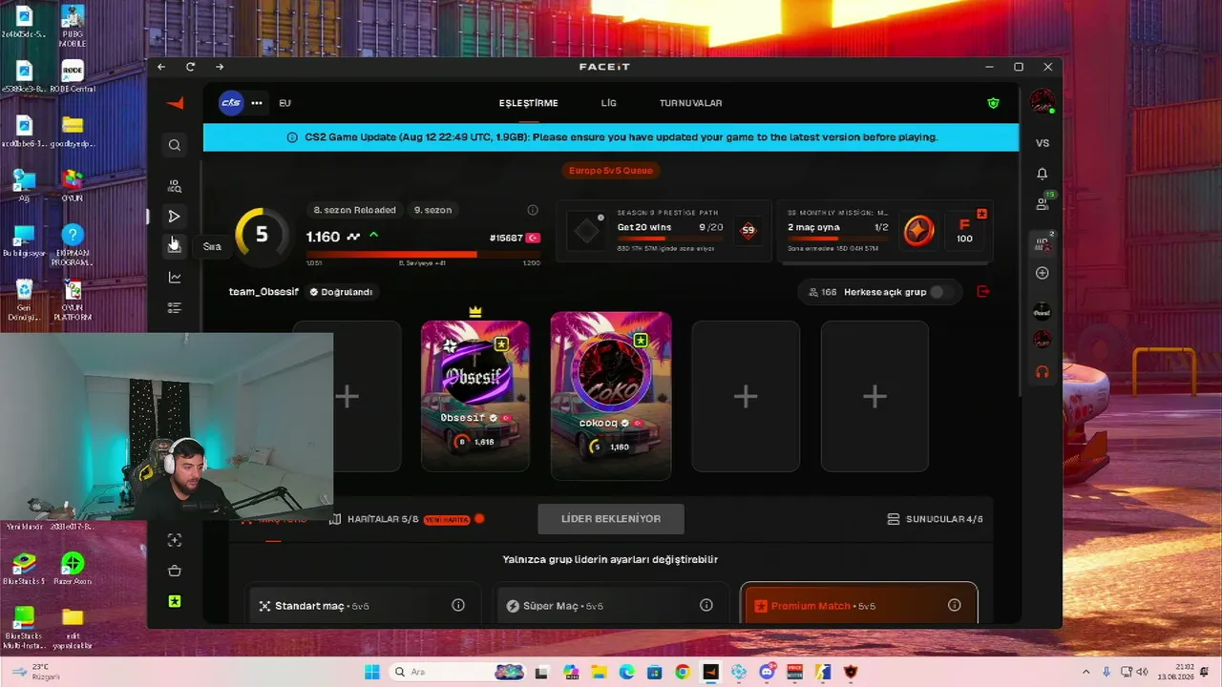1222x687 pixels.
Task: Click the Get 20 wins progress bar
Action: [669, 239]
